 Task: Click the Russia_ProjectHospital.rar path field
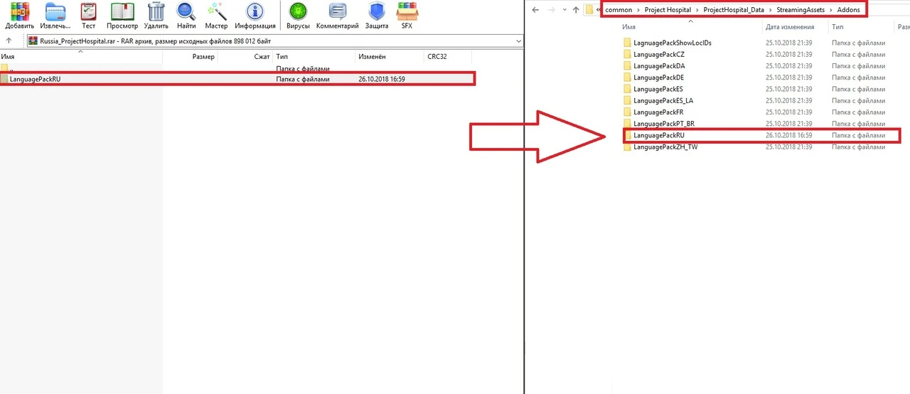[x=274, y=41]
